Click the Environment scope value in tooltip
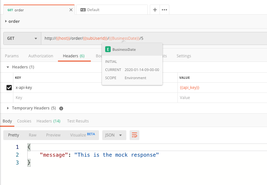 tap(135, 78)
